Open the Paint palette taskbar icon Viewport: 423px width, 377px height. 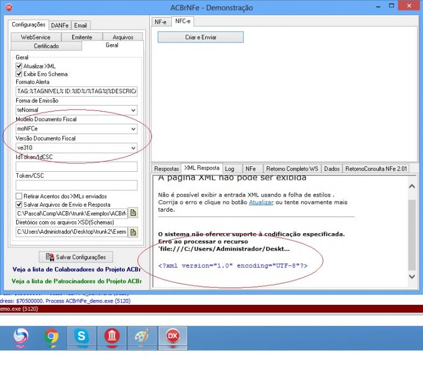[142, 337]
